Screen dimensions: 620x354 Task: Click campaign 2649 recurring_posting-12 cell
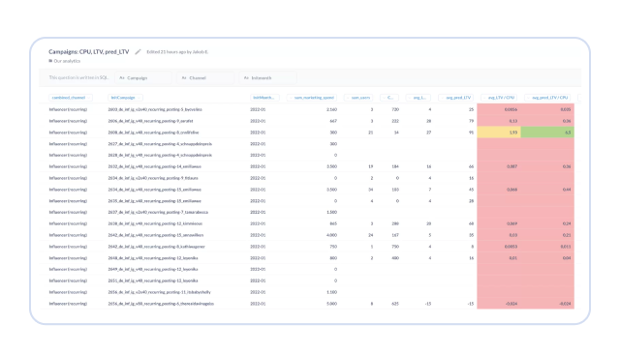[153, 269]
